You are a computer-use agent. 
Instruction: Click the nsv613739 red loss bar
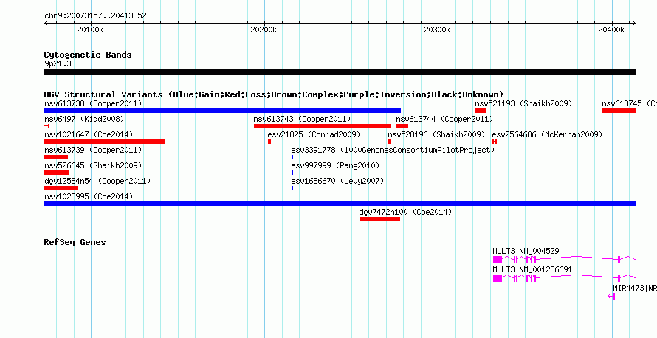55,157
